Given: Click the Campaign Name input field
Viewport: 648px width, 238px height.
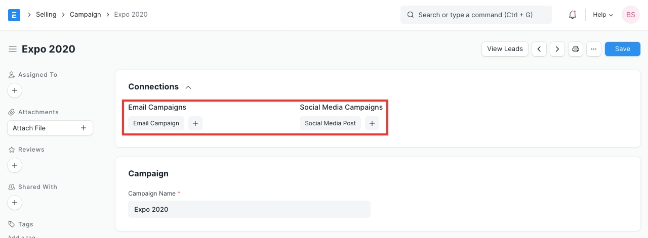Looking at the screenshot, I should pyautogui.click(x=249, y=209).
